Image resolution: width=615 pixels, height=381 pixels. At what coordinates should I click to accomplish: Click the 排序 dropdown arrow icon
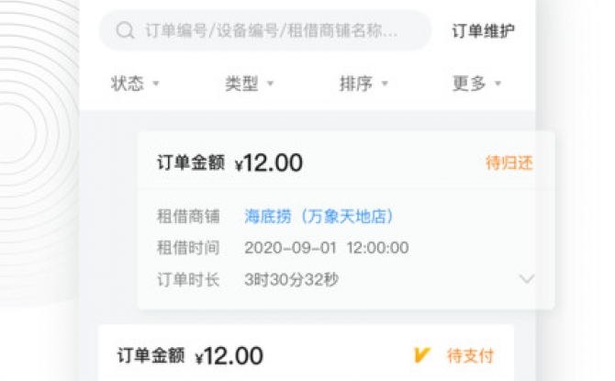[x=385, y=84]
